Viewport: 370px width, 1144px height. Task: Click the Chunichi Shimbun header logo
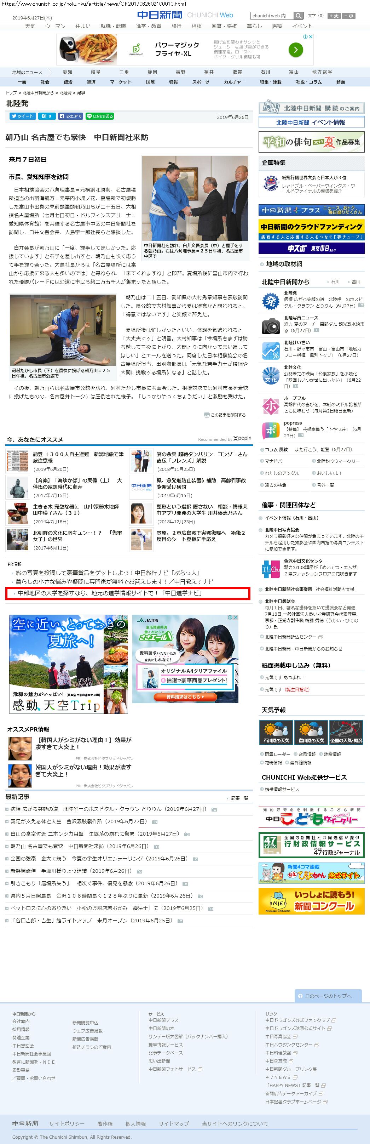pos(159,15)
